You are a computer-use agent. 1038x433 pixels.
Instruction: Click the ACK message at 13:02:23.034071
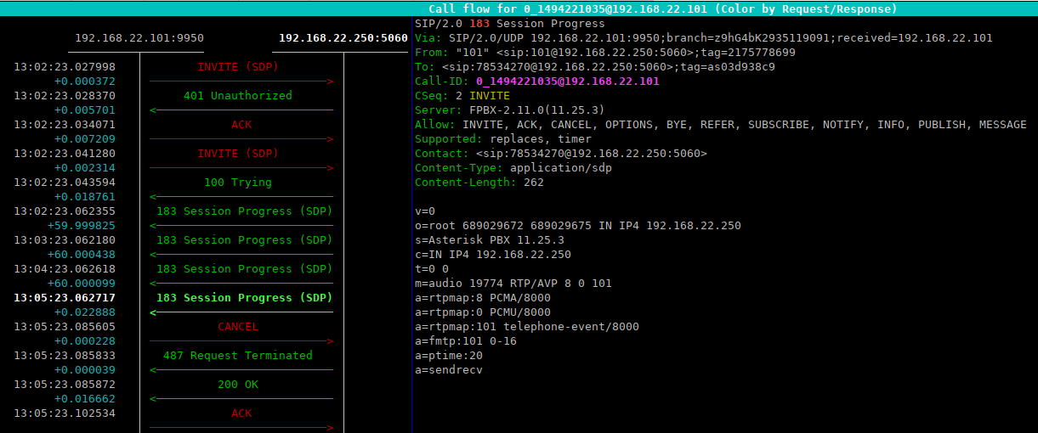[x=241, y=125]
